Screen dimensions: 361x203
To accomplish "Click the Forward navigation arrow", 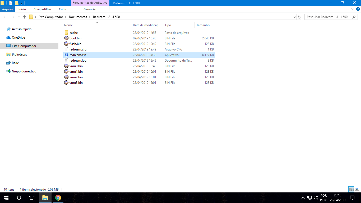I will point(13,17).
